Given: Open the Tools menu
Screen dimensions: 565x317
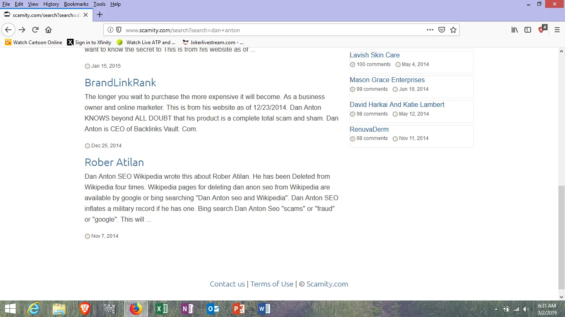Looking at the screenshot, I should point(99,4).
